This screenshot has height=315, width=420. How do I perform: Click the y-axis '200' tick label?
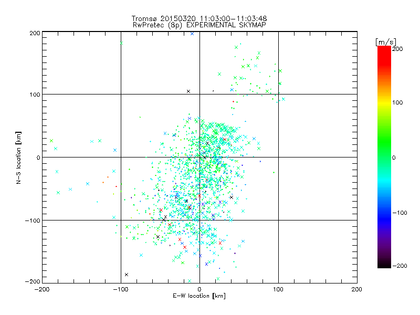tap(35, 33)
